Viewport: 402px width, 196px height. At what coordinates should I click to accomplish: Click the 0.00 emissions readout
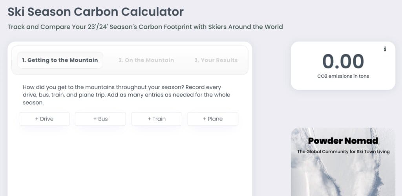[x=343, y=61]
